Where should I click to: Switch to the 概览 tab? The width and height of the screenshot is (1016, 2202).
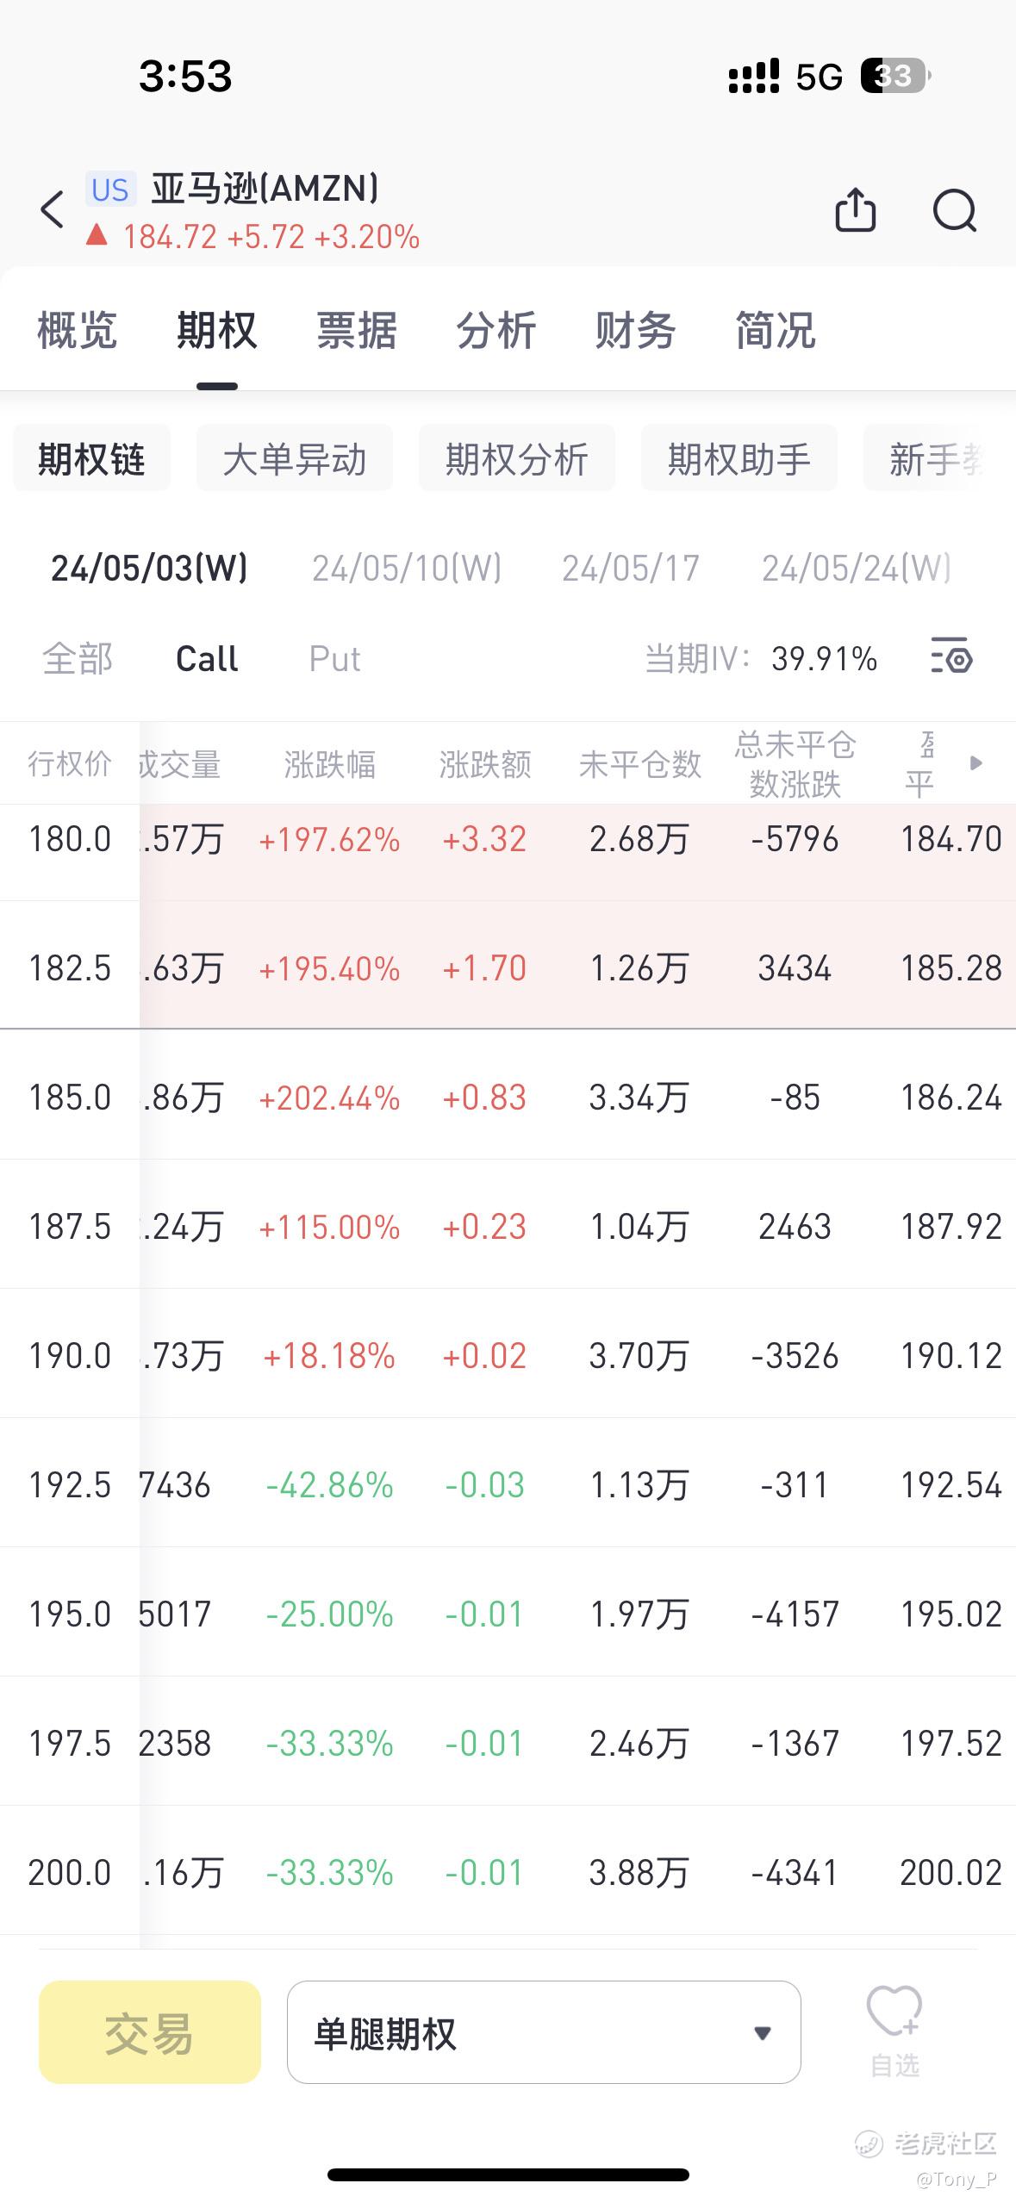pos(77,331)
